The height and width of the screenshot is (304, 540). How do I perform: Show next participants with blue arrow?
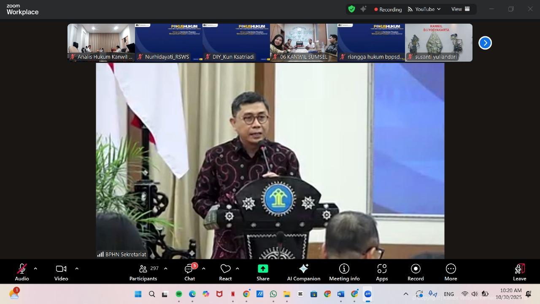[x=485, y=43]
